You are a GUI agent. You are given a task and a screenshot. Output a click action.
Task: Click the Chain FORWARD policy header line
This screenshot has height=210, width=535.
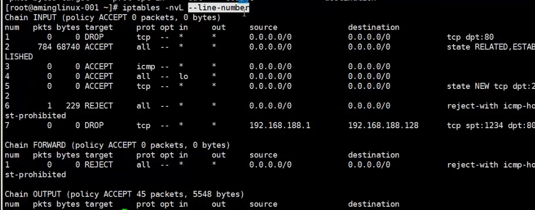[117, 145]
